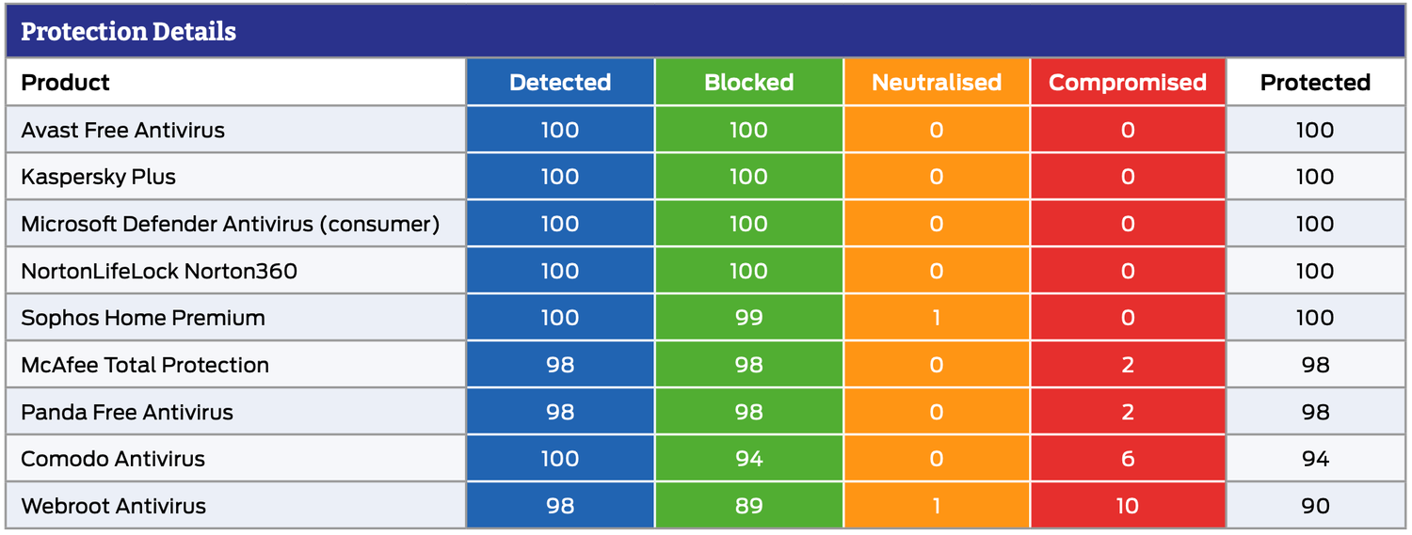Select the Product column header
1412x535 pixels.
[66, 83]
